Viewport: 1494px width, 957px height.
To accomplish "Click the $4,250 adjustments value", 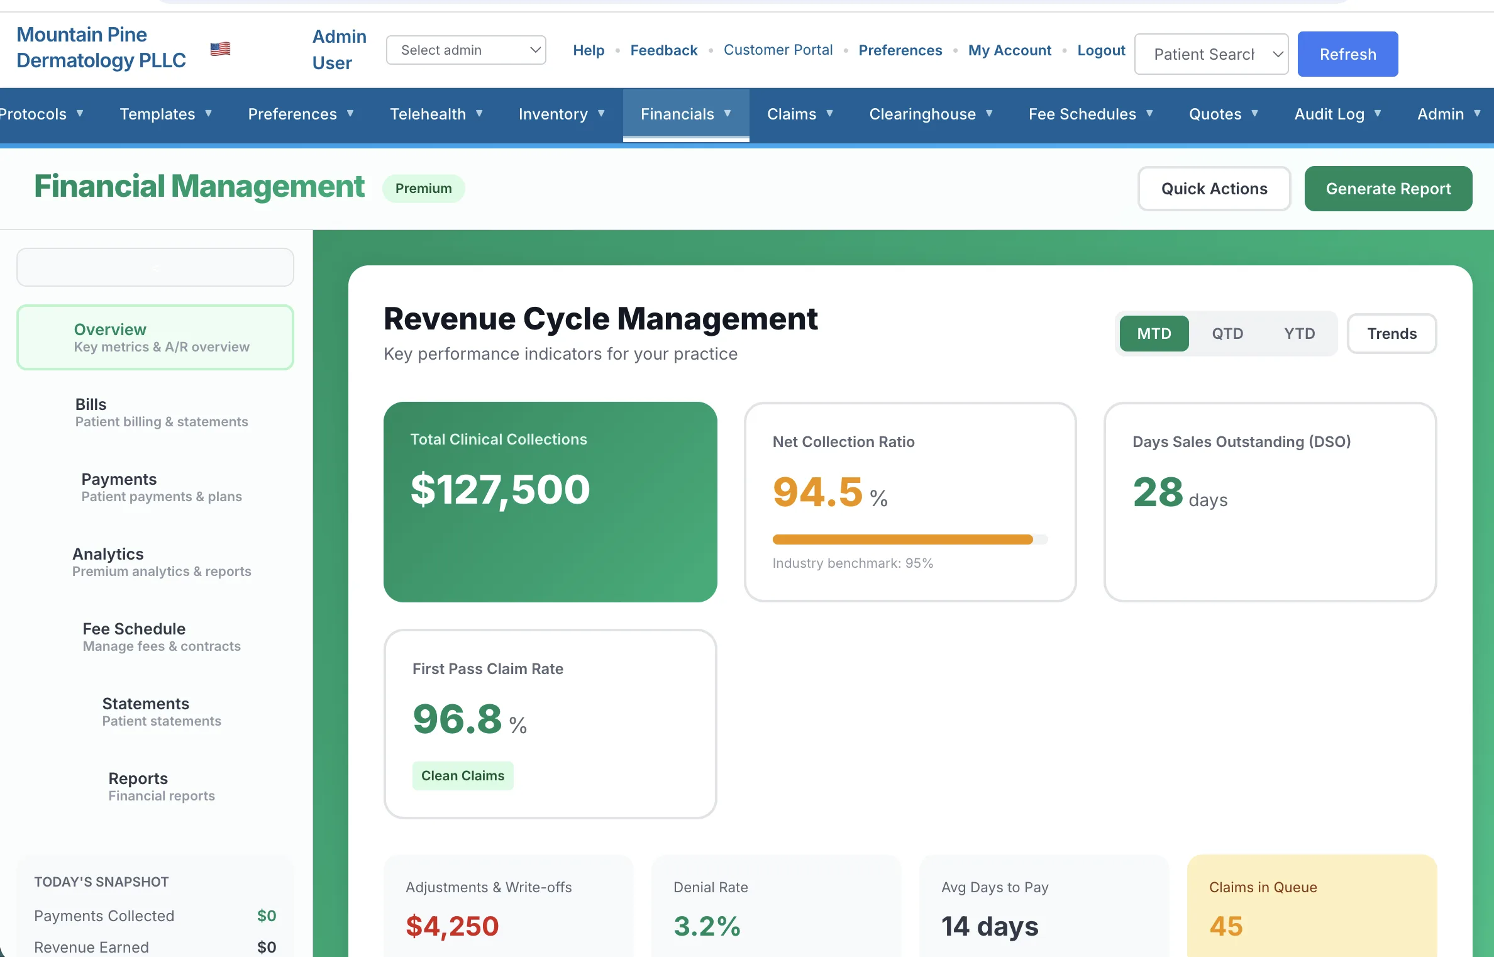I will [x=453, y=926].
